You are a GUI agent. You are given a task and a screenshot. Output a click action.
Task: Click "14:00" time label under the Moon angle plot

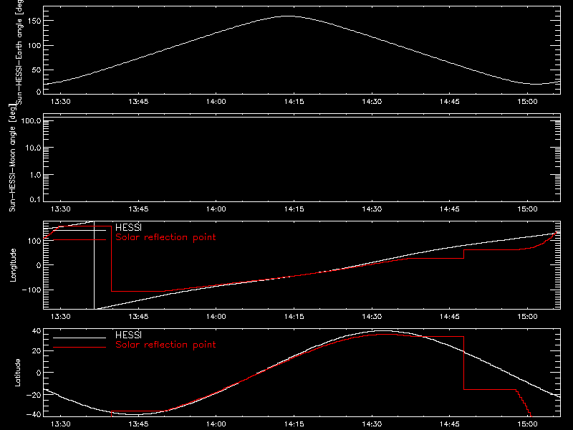pyautogui.click(x=216, y=209)
